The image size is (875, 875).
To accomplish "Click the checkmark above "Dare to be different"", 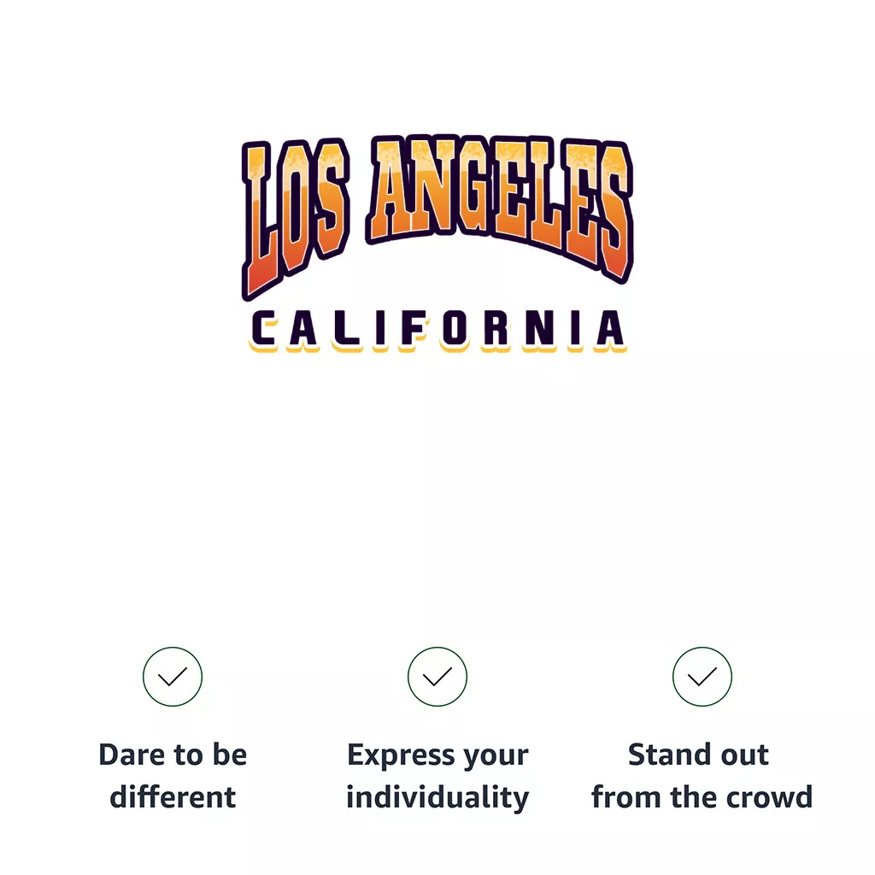I will 173,677.
